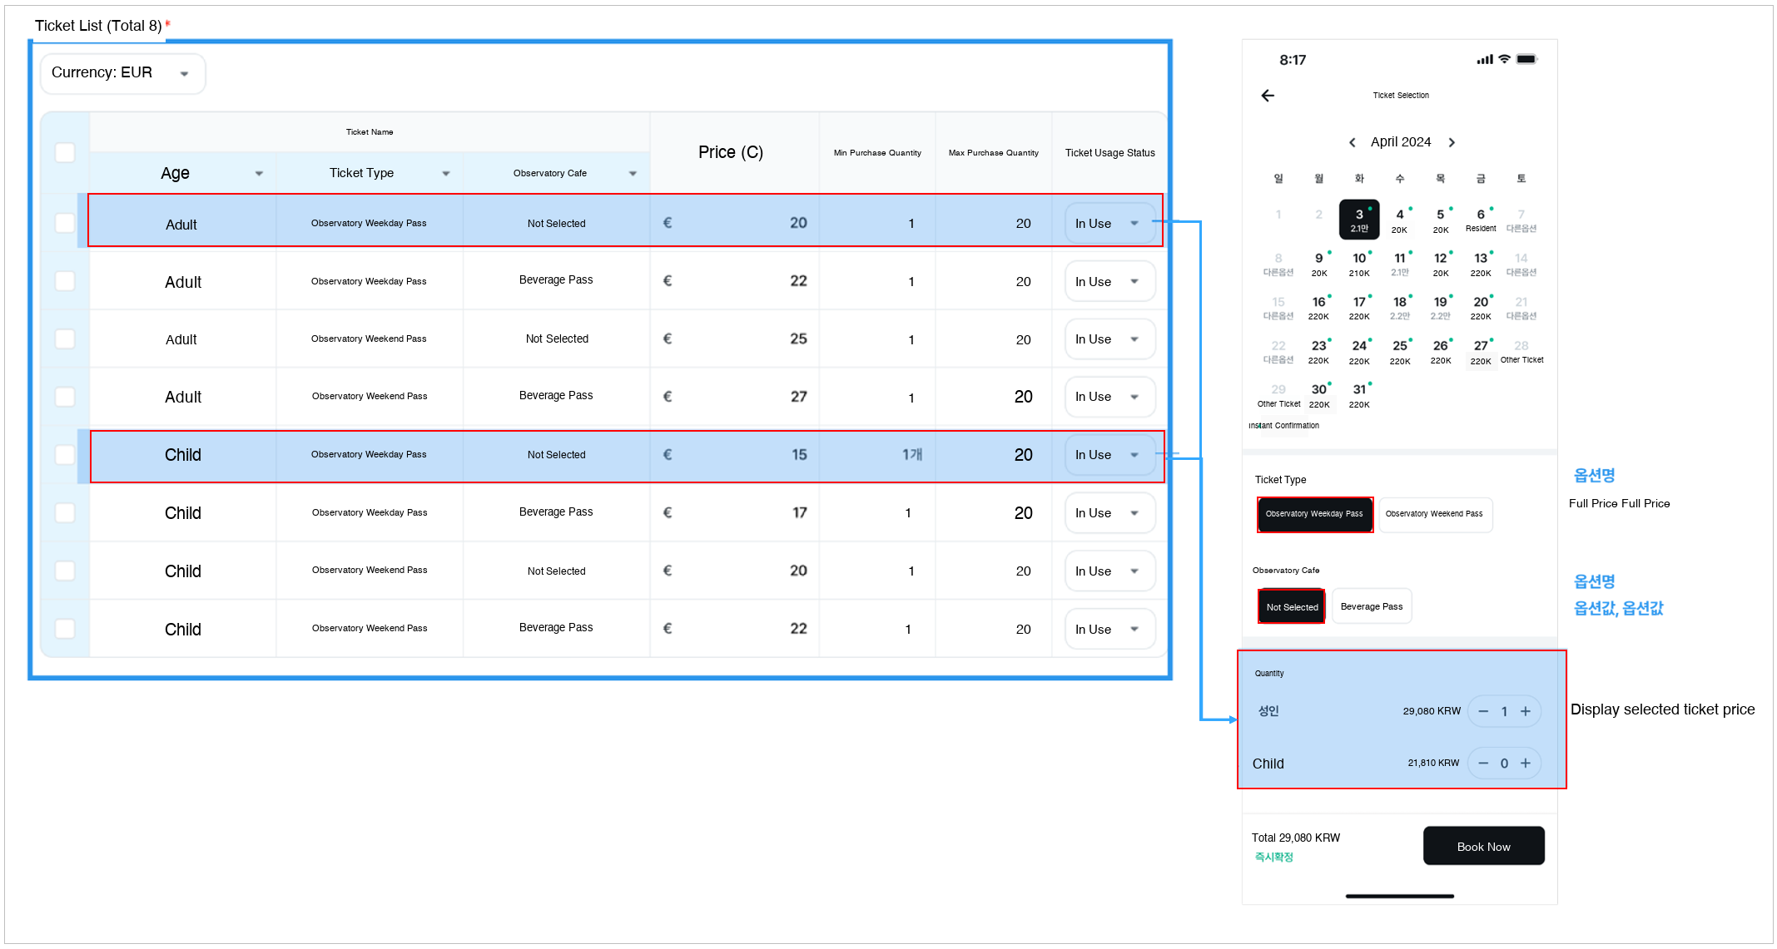Increase Child quantity with plus
The width and height of the screenshot is (1777, 949).
click(x=1526, y=763)
